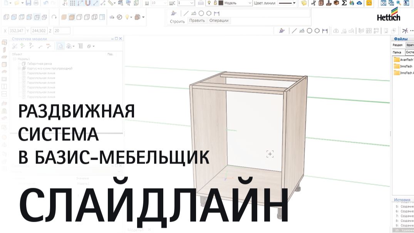Click the stamp tool icon
Image resolution: width=414 pixels, height=233 pixels.
click(x=329, y=3)
